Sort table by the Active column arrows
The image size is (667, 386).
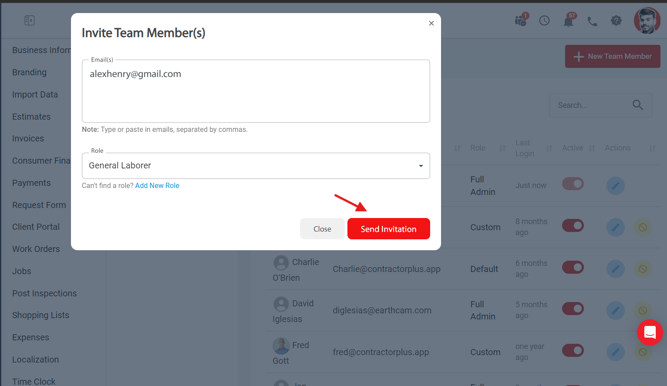592,148
